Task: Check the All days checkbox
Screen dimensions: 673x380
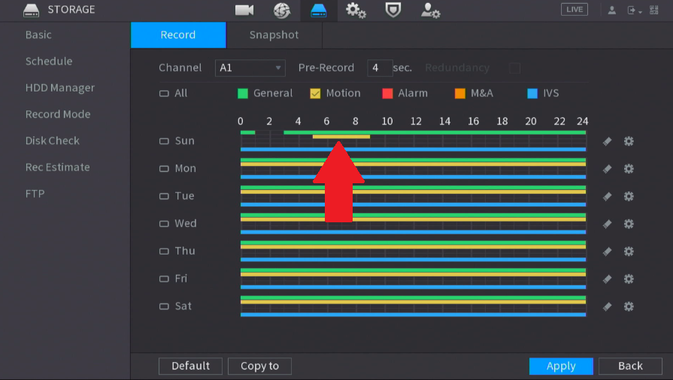Action: (x=164, y=94)
